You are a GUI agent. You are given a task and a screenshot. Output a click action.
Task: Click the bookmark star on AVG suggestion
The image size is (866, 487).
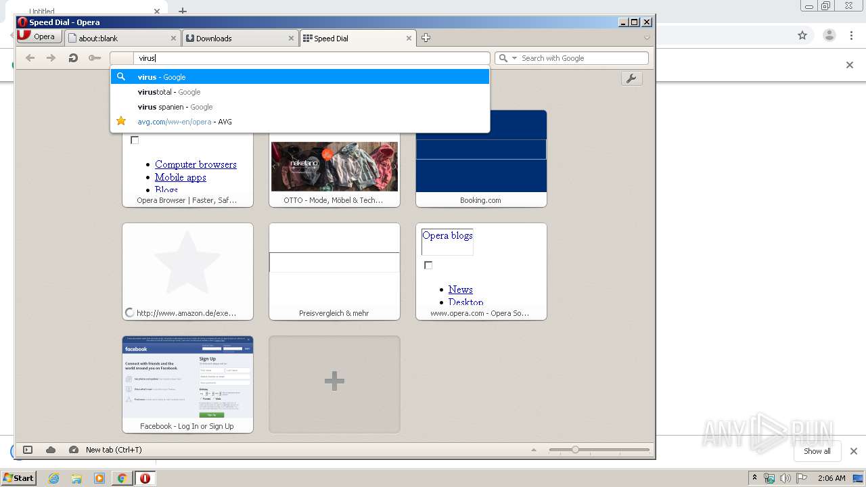121,121
